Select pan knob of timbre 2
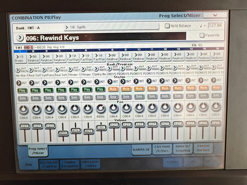Screen dimensions: 247x185 (36, 109)
